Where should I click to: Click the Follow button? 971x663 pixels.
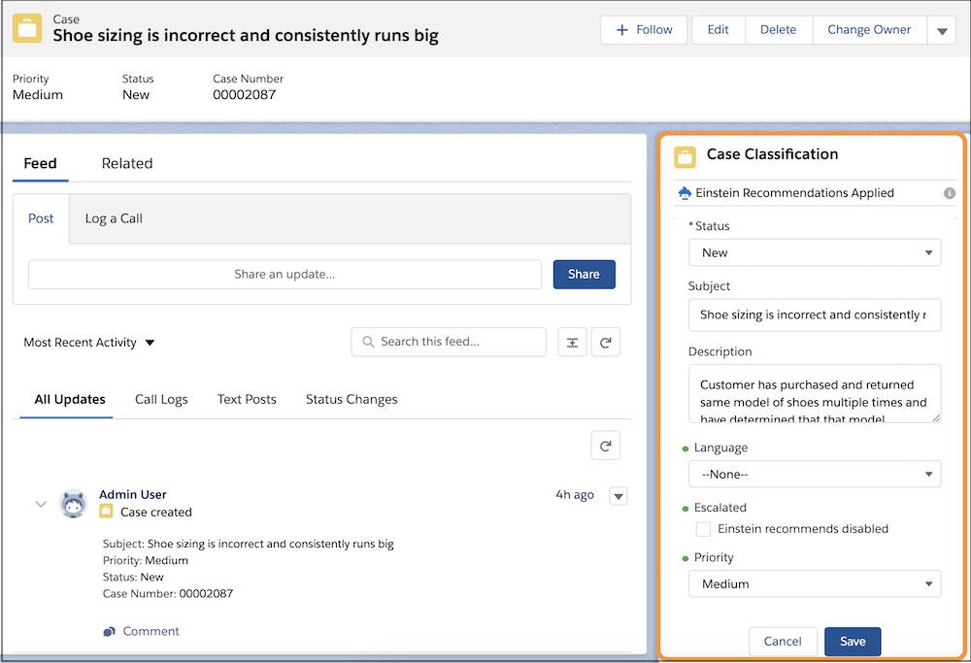[644, 30]
